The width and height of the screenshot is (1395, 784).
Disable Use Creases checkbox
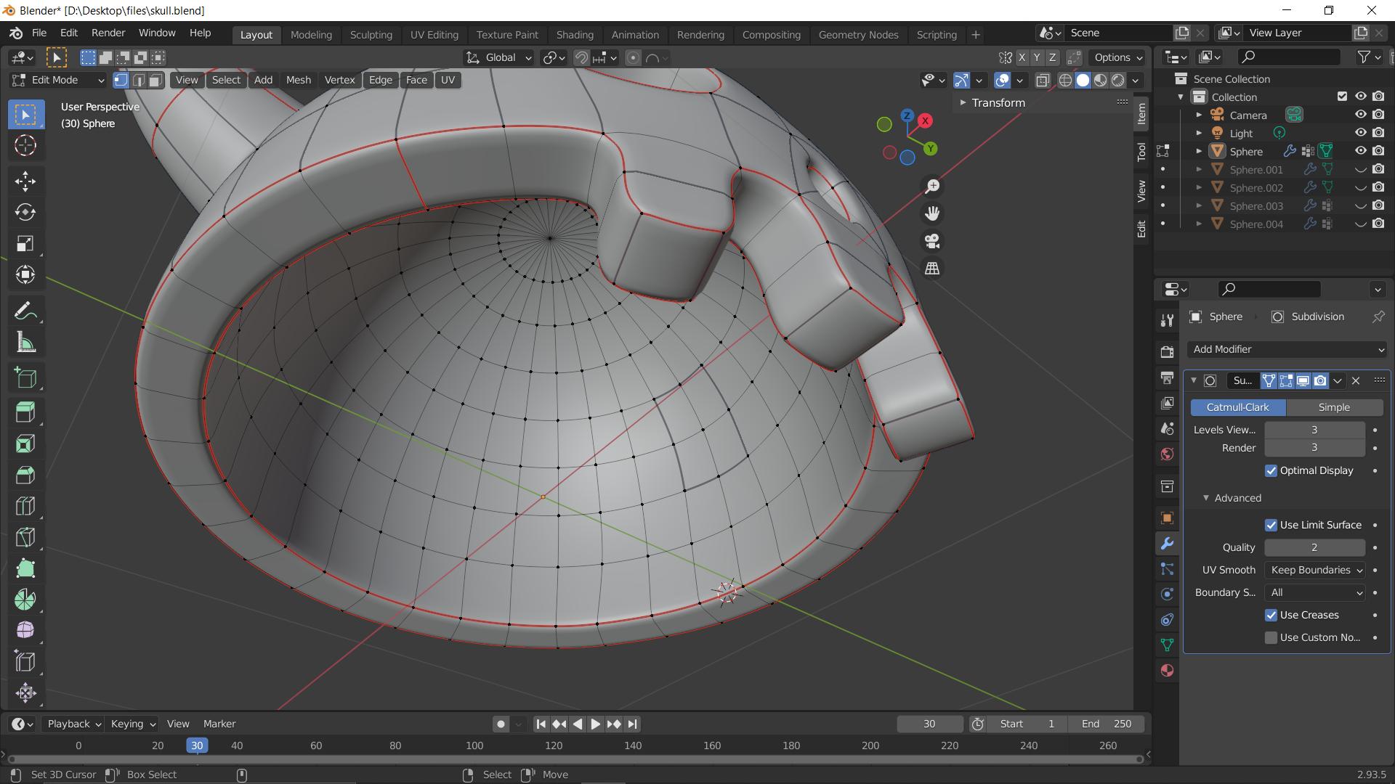point(1271,615)
